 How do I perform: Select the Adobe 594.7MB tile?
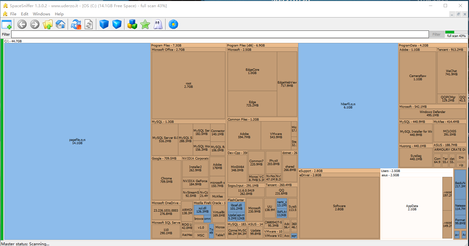tap(244, 136)
